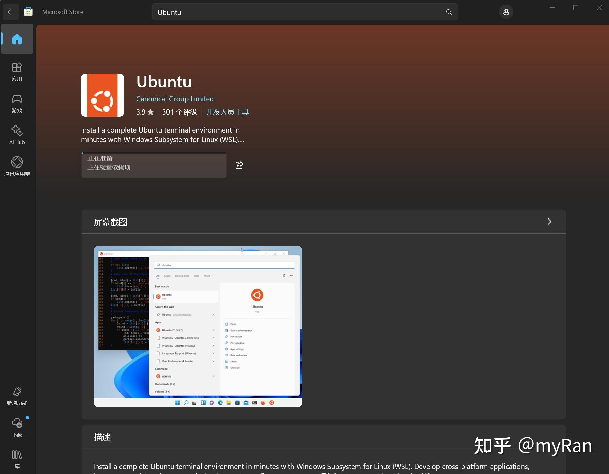Expand the 屏幕截图 section via its chevron
Image resolution: width=609 pixels, height=474 pixels.
click(549, 222)
